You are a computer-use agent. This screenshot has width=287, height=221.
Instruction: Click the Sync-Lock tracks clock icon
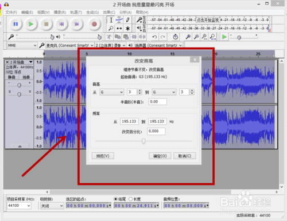(x=175, y=37)
